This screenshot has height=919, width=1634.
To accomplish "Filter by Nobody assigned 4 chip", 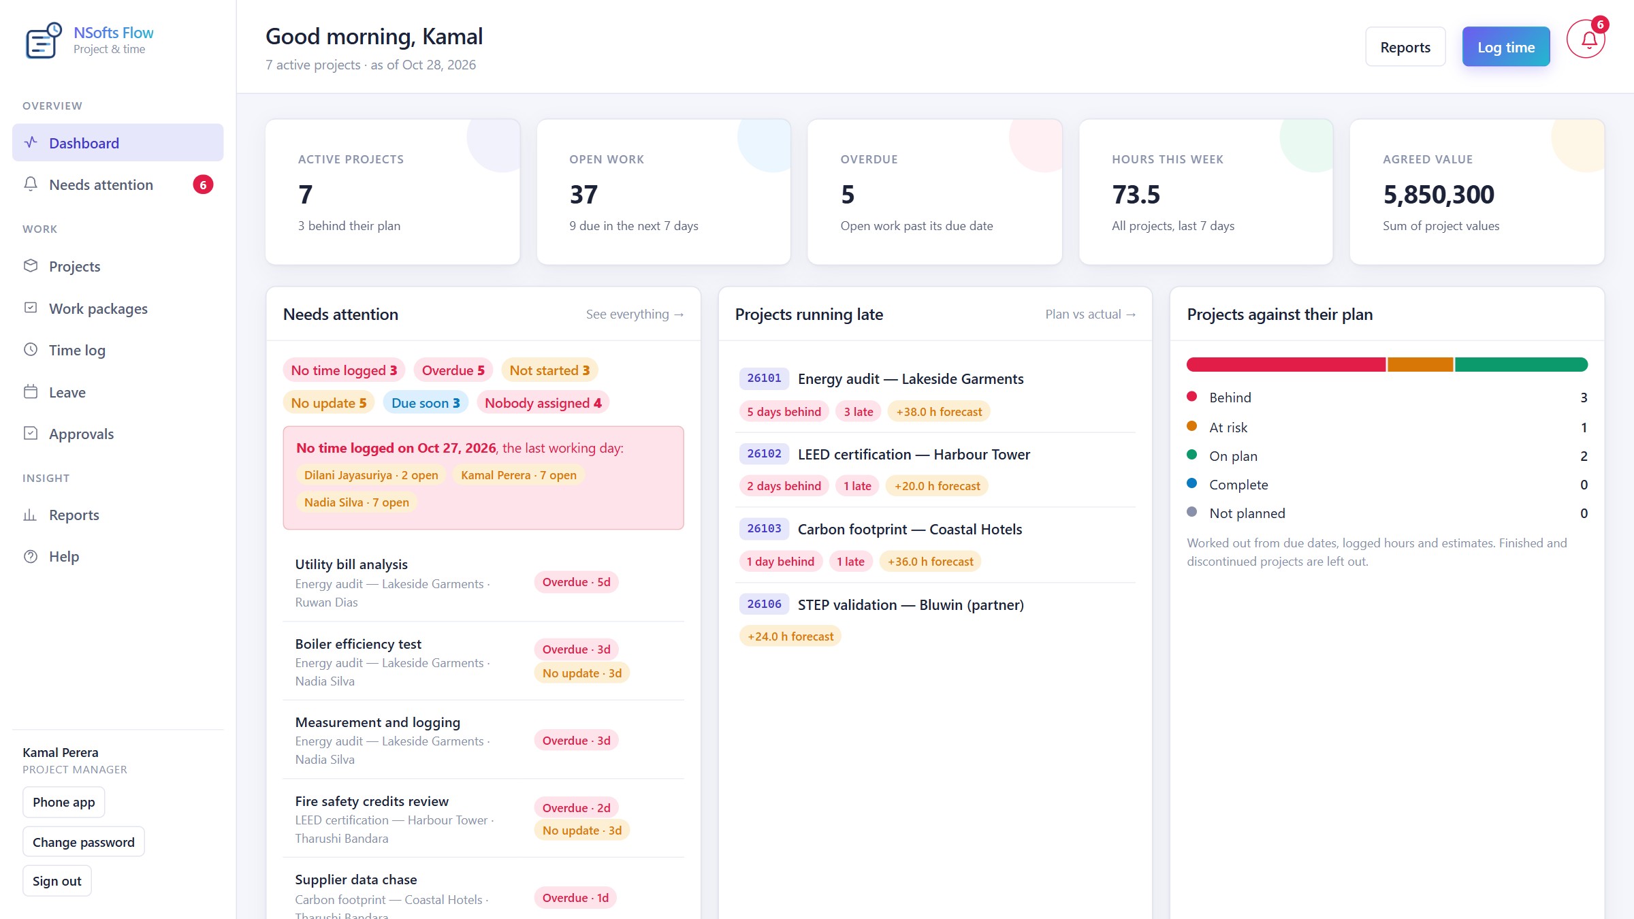I will (x=543, y=402).
